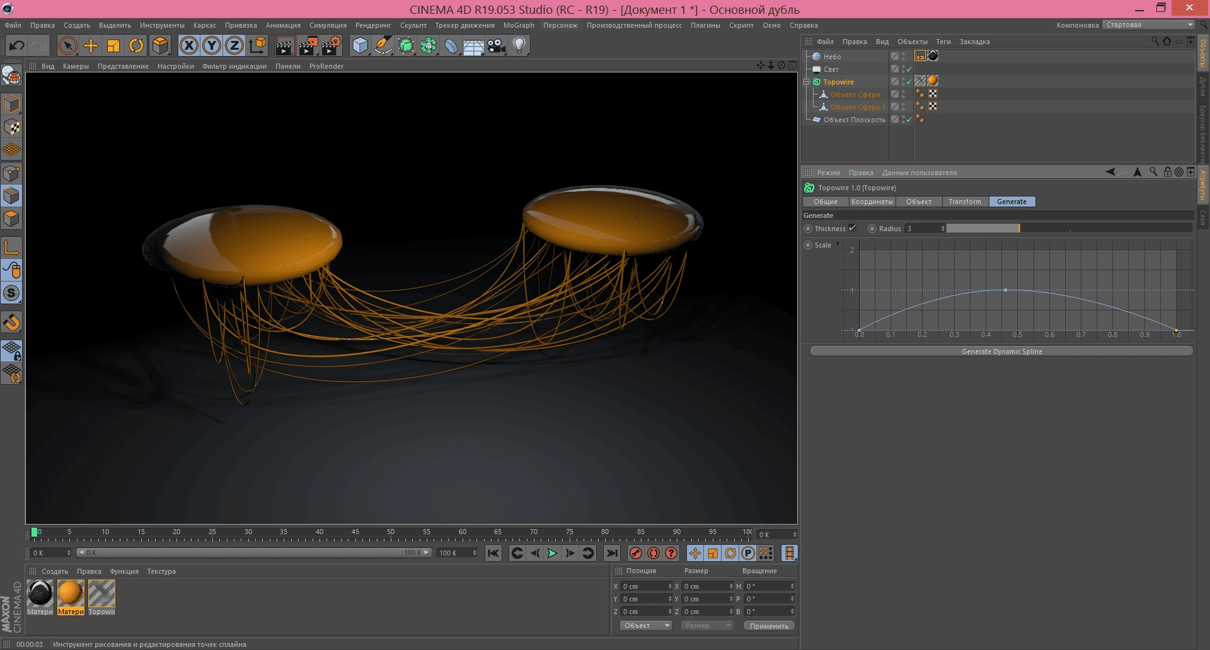Select Объект Плоскость in object tree

click(854, 120)
